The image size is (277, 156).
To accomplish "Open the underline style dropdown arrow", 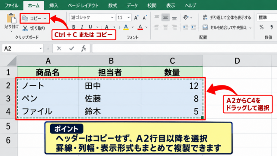I will (x=97, y=27).
